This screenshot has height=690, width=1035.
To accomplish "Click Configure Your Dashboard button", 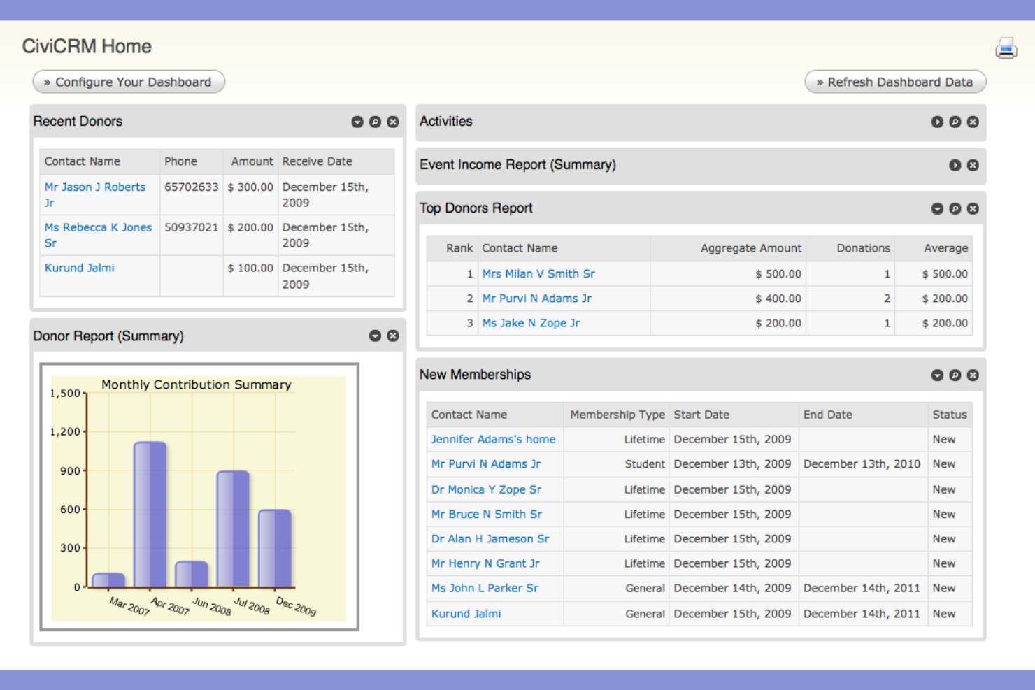I will point(129,82).
